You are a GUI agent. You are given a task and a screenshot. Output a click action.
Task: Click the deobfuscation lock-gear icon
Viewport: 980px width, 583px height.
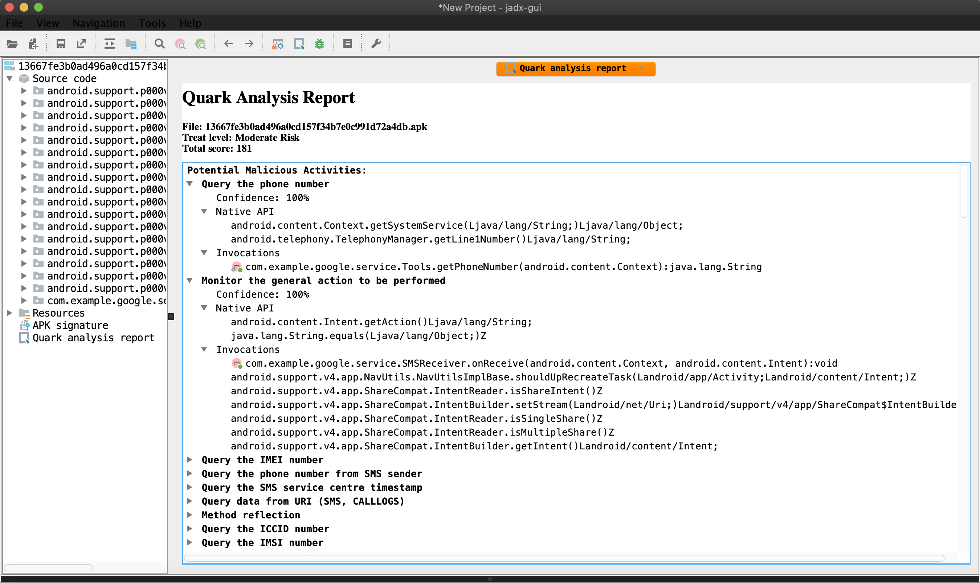point(278,44)
